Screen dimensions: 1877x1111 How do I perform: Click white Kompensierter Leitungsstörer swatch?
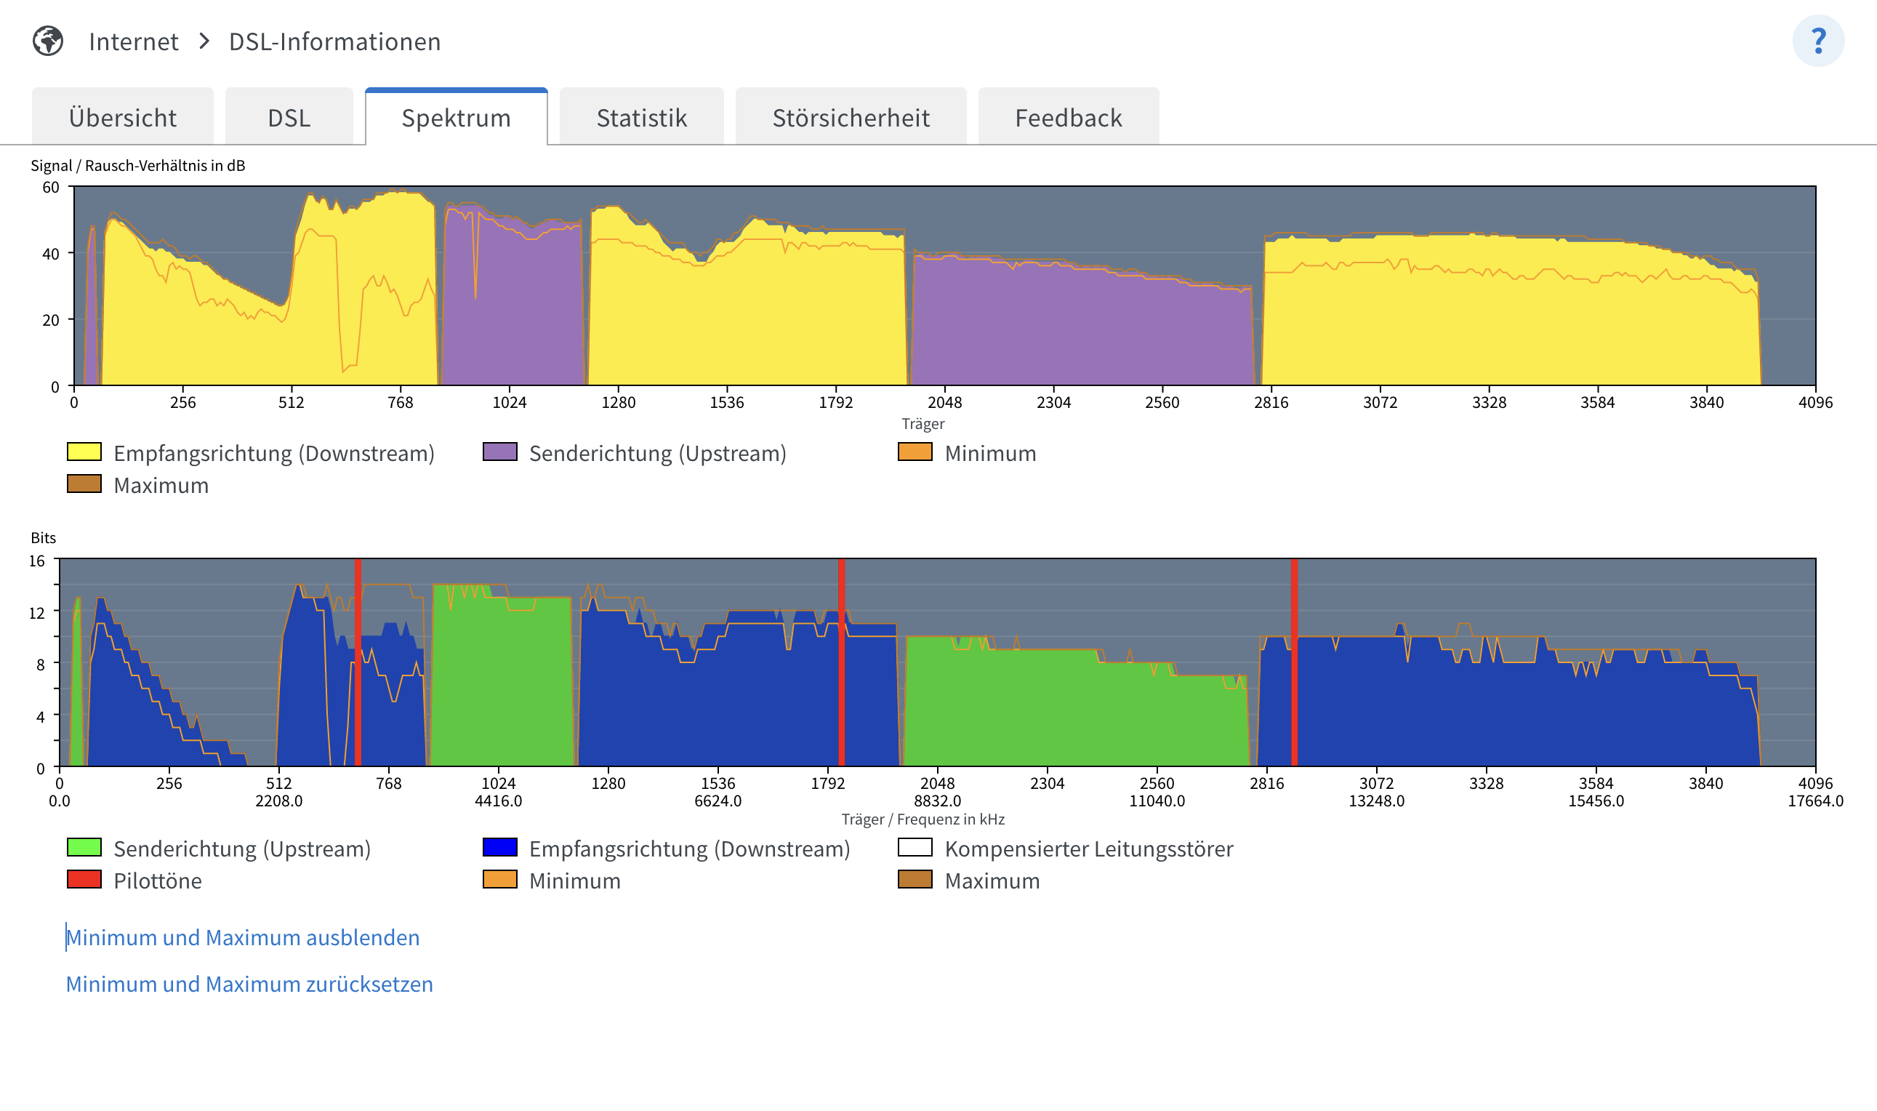pos(915,847)
